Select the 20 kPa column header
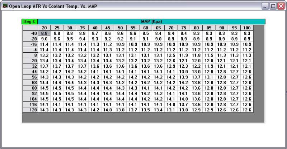 tap(44, 28)
